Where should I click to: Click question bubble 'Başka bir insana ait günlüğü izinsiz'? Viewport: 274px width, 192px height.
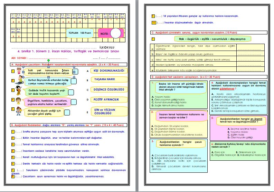click(x=181, y=87)
